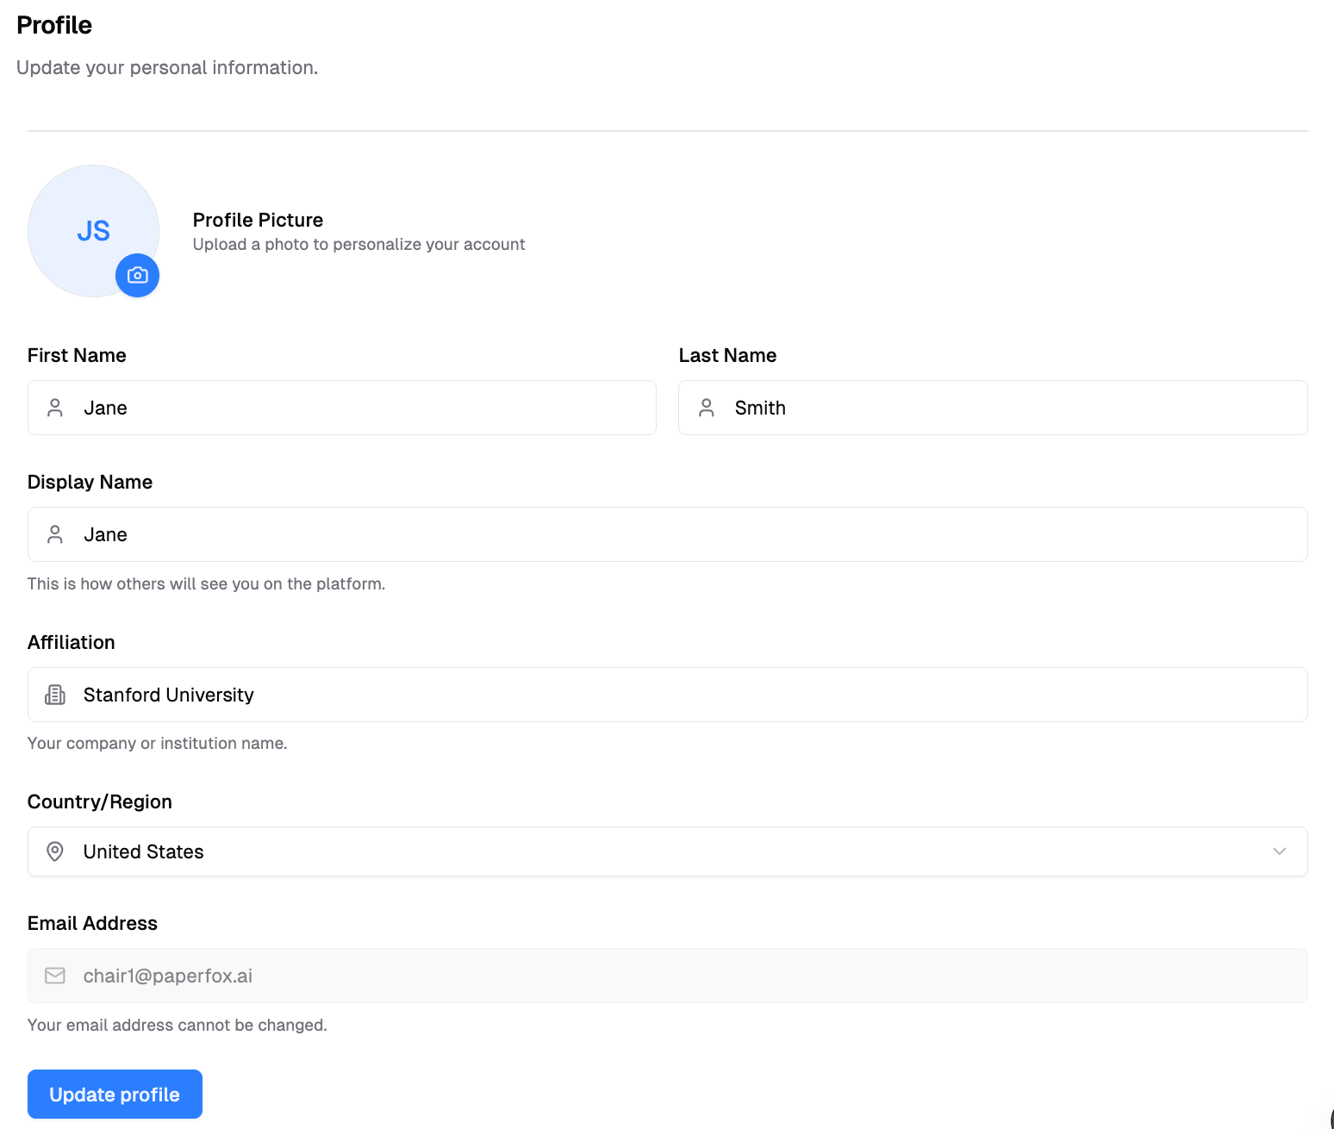Click the building icon in Affiliation field
The image size is (1334, 1129).
tap(55, 695)
